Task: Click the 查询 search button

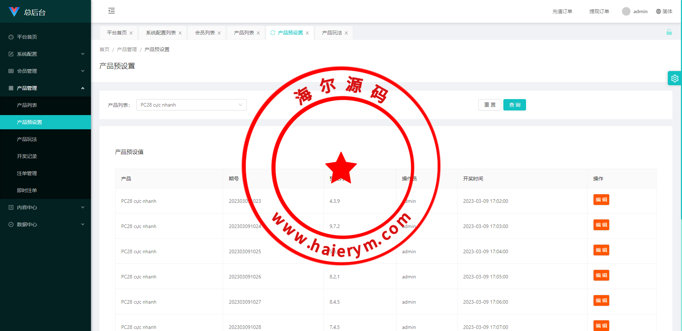Action: [x=514, y=105]
